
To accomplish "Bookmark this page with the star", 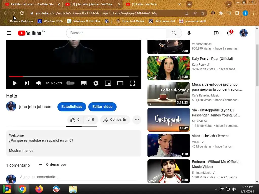I will point(203,13).
